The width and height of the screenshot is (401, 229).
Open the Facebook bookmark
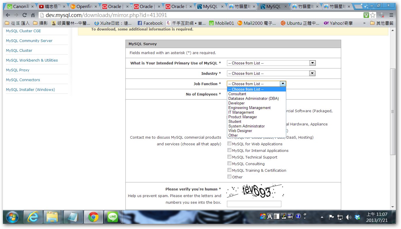150,23
